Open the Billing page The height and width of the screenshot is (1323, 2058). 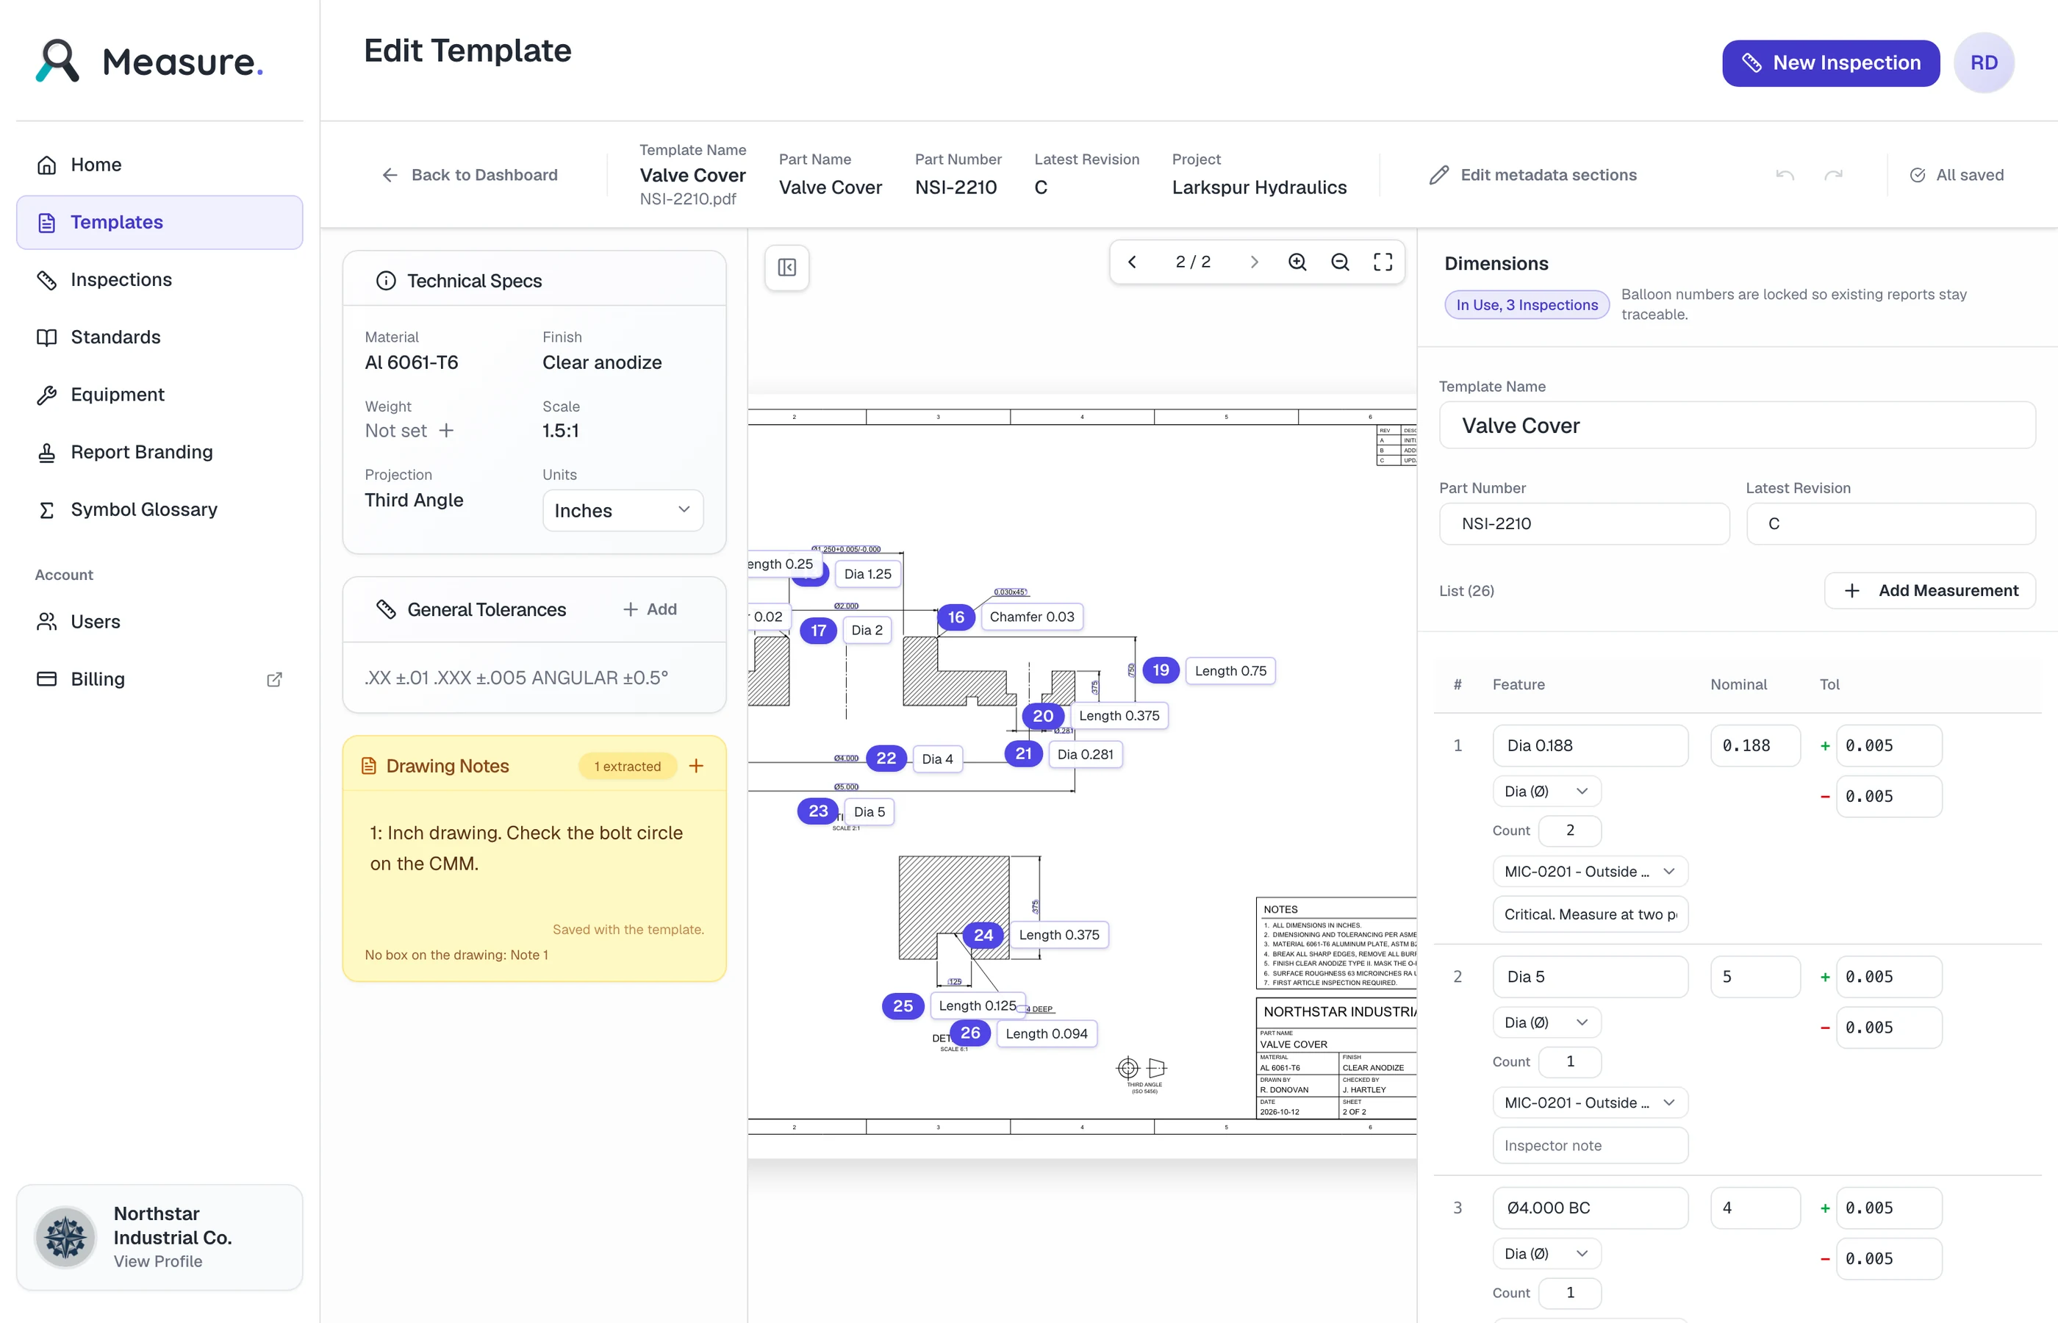click(159, 678)
